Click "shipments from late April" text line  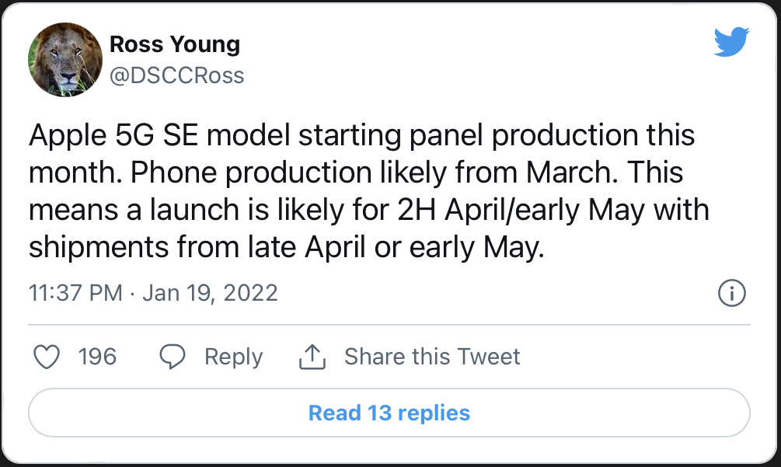287,247
